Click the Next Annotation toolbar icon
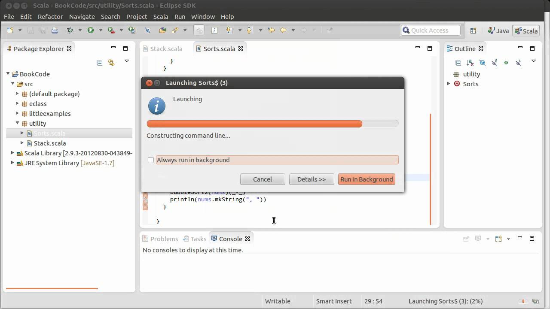550x309 pixels. [x=229, y=30]
